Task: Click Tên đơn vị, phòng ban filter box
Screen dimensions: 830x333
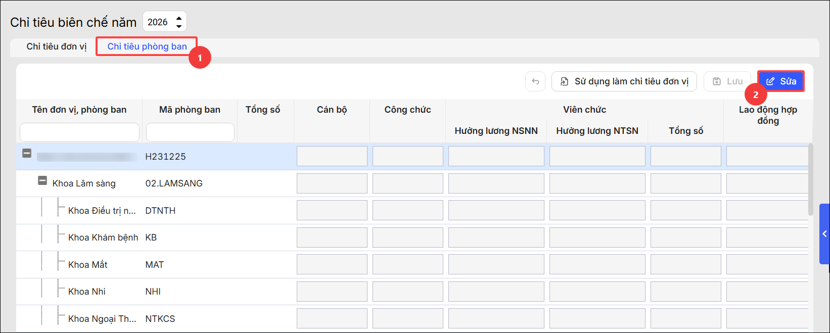Action: point(79,132)
